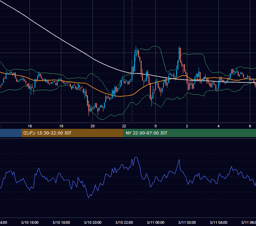Click the 4 hour label on chart axis
Image resolution: width=256 pixels, height=226 pixels.
click(x=218, y=126)
